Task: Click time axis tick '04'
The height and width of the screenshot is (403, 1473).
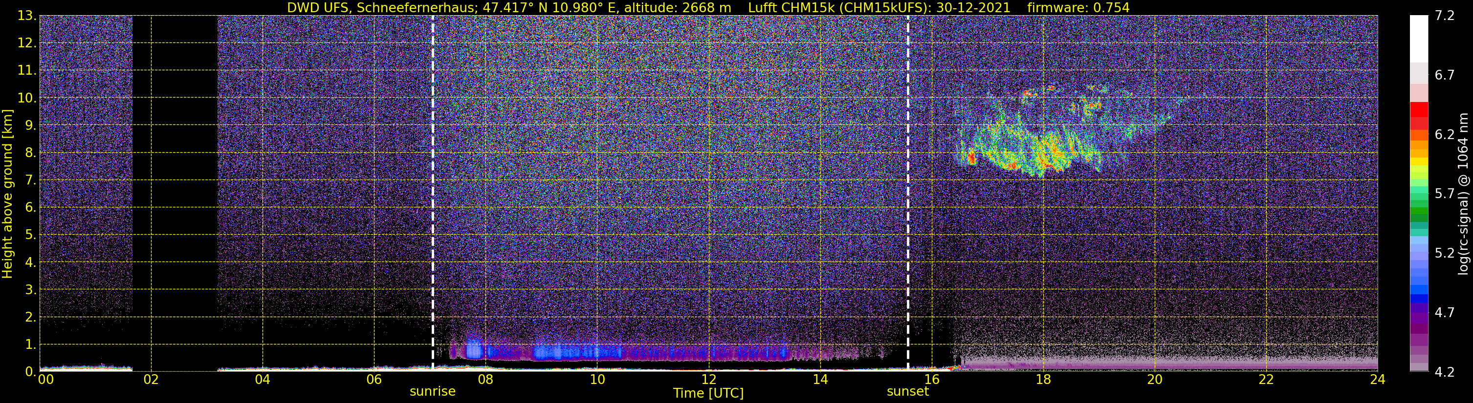Action: pyautogui.click(x=263, y=380)
